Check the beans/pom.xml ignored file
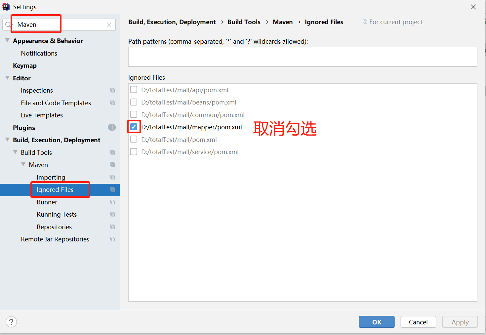The width and height of the screenshot is (486, 335). pyautogui.click(x=134, y=102)
